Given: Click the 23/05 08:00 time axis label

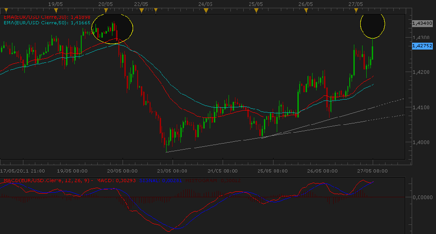Looking at the screenshot, I should point(173,170).
